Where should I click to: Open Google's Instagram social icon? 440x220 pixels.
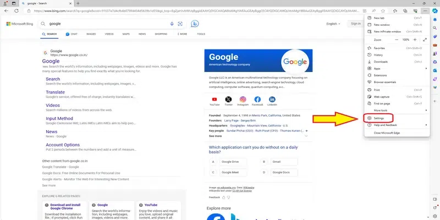pos(243,100)
